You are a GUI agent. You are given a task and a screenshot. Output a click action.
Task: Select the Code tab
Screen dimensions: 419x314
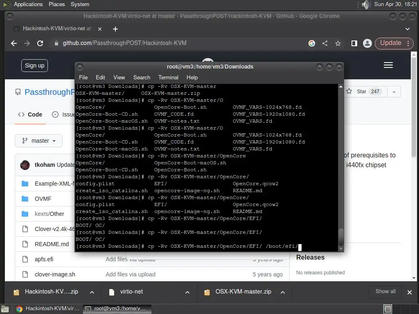(x=30, y=114)
